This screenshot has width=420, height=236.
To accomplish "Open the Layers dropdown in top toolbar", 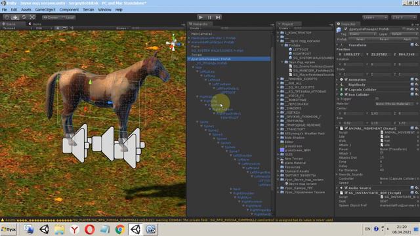I will pos(375,17).
